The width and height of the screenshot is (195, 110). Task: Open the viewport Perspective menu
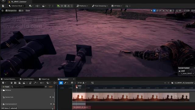pyautogui.click(x=11, y=11)
